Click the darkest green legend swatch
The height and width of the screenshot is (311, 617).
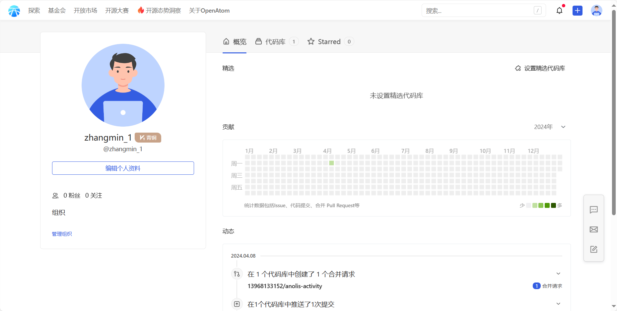(x=553, y=206)
